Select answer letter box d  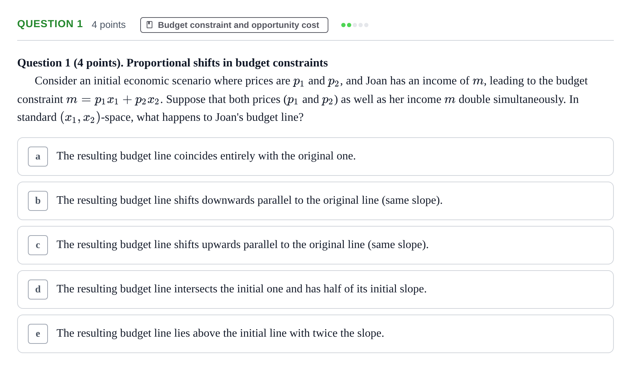pos(38,290)
